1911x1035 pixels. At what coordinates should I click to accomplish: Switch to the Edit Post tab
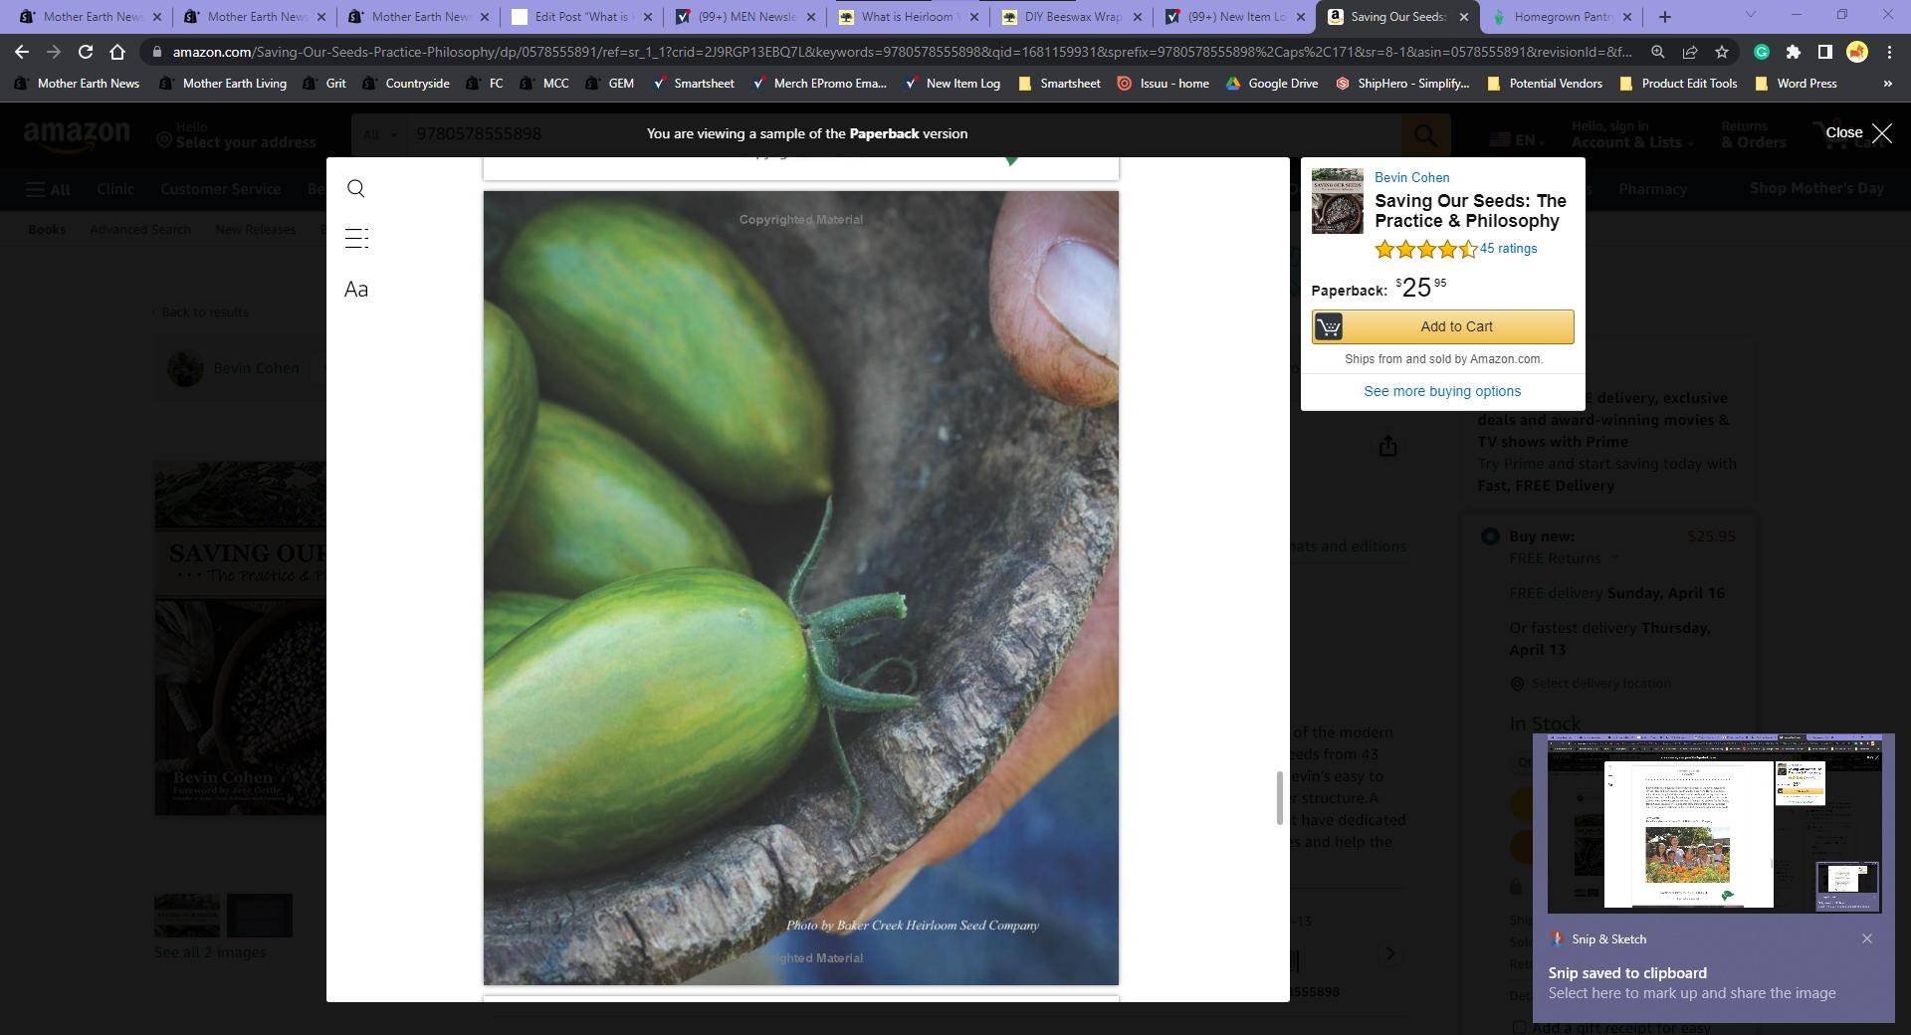[583, 17]
